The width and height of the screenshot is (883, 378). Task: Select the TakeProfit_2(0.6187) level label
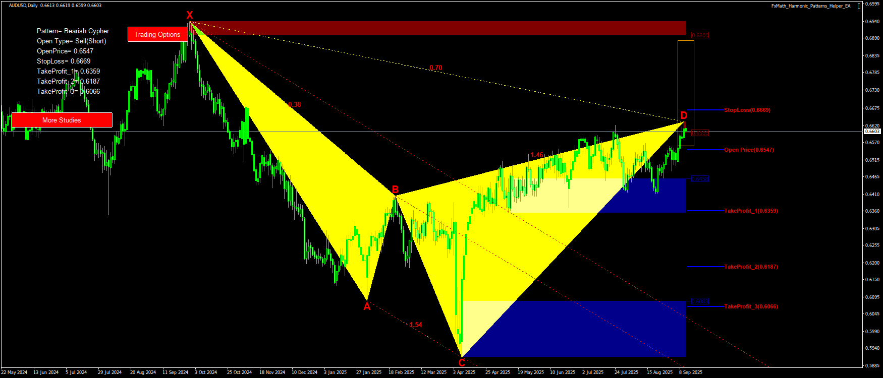coord(751,267)
